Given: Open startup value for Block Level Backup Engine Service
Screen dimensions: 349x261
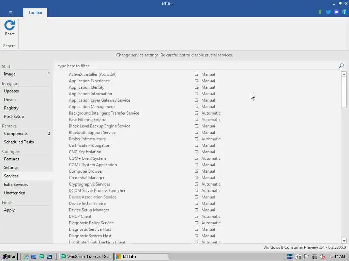Looking at the screenshot, I should pos(208,126).
